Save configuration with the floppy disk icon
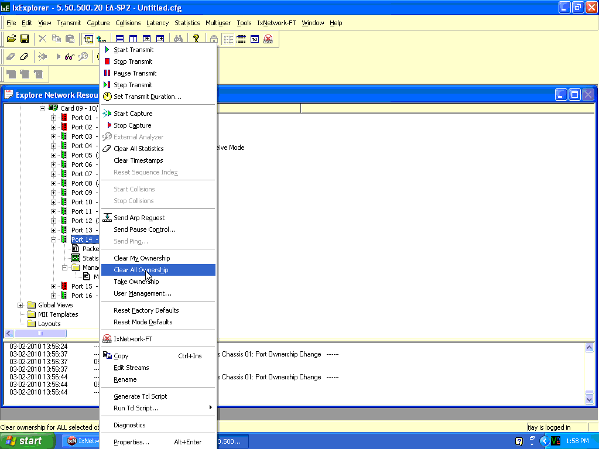This screenshot has height=449, width=599. pos(25,39)
